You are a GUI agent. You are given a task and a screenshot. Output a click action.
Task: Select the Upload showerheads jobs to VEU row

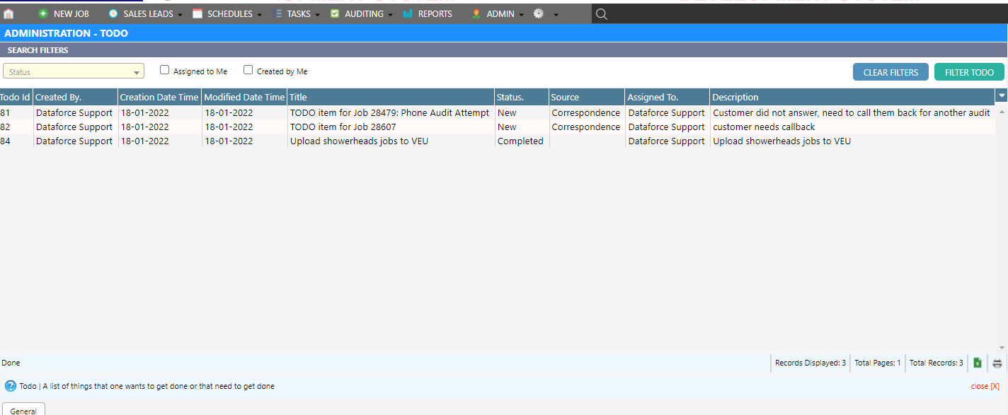pos(359,141)
